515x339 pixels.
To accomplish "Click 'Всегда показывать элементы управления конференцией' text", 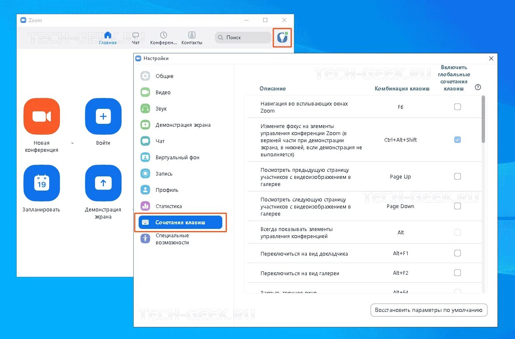I will click(x=296, y=233).
